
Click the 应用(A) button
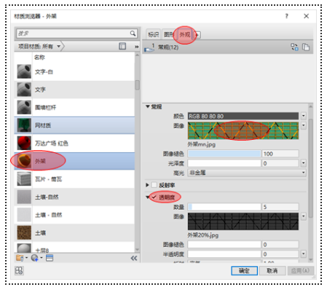(300, 270)
